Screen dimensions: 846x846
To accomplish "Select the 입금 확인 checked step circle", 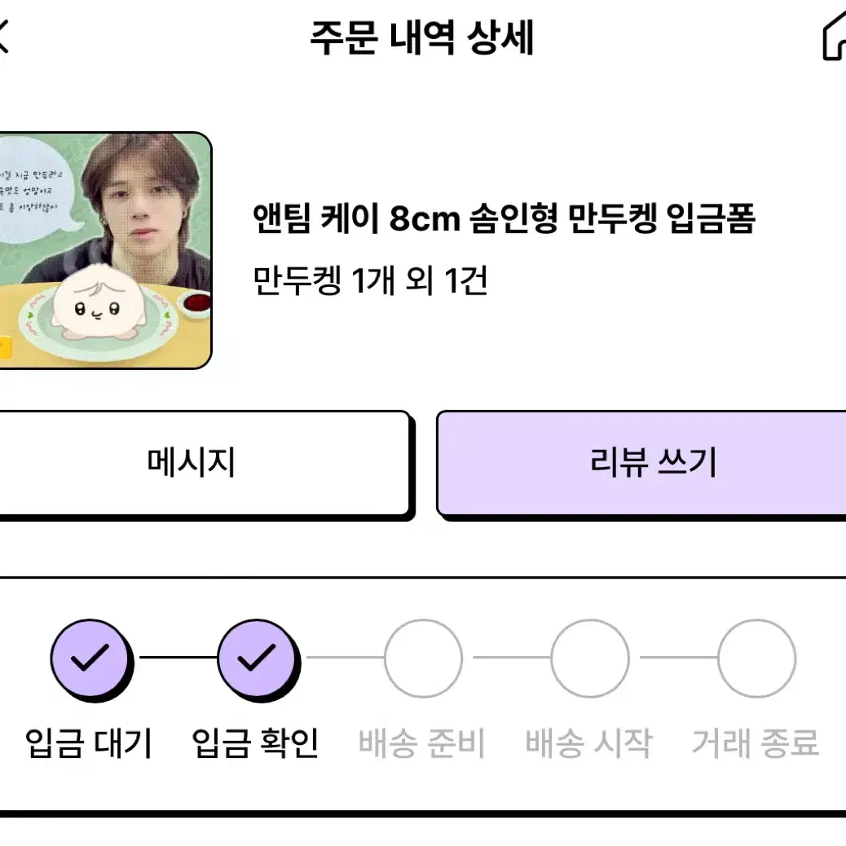I will (258, 659).
